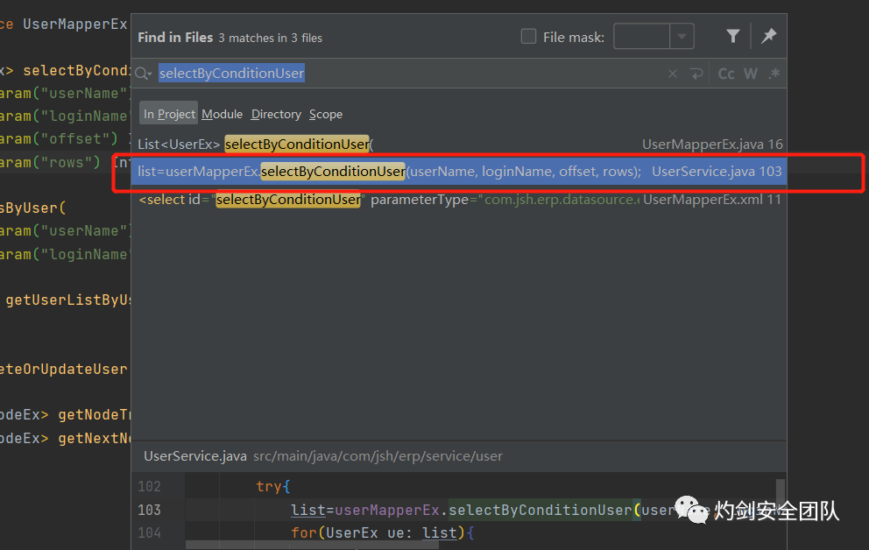Pin the Find in Files window
The image size is (869, 550).
click(x=768, y=36)
